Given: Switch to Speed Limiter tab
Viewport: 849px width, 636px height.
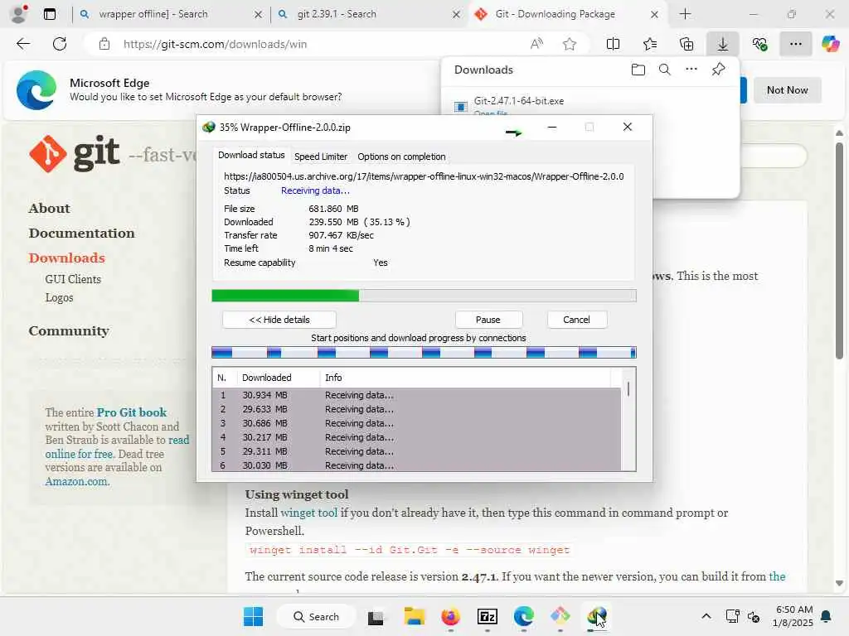Looking at the screenshot, I should (x=321, y=157).
